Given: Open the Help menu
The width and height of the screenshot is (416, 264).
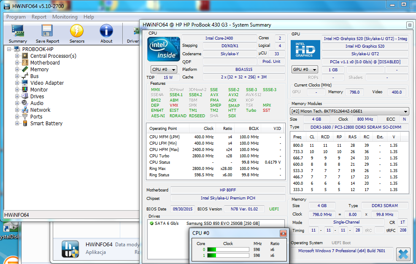Looking at the screenshot, I should click(89, 17).
